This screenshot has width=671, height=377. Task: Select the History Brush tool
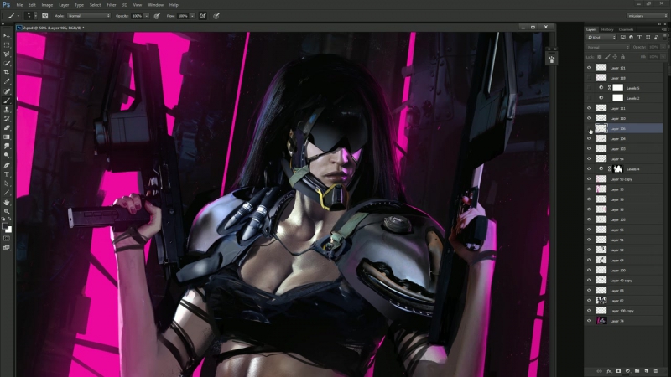[7, 119]
